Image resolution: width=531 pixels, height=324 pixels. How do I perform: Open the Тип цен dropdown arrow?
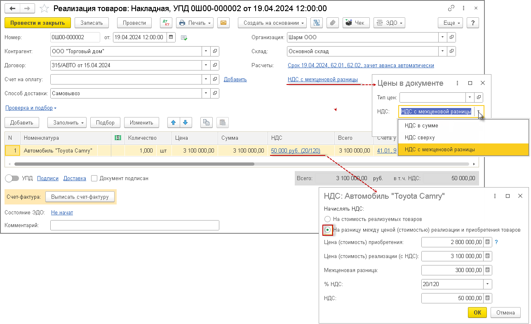(470, 97)
